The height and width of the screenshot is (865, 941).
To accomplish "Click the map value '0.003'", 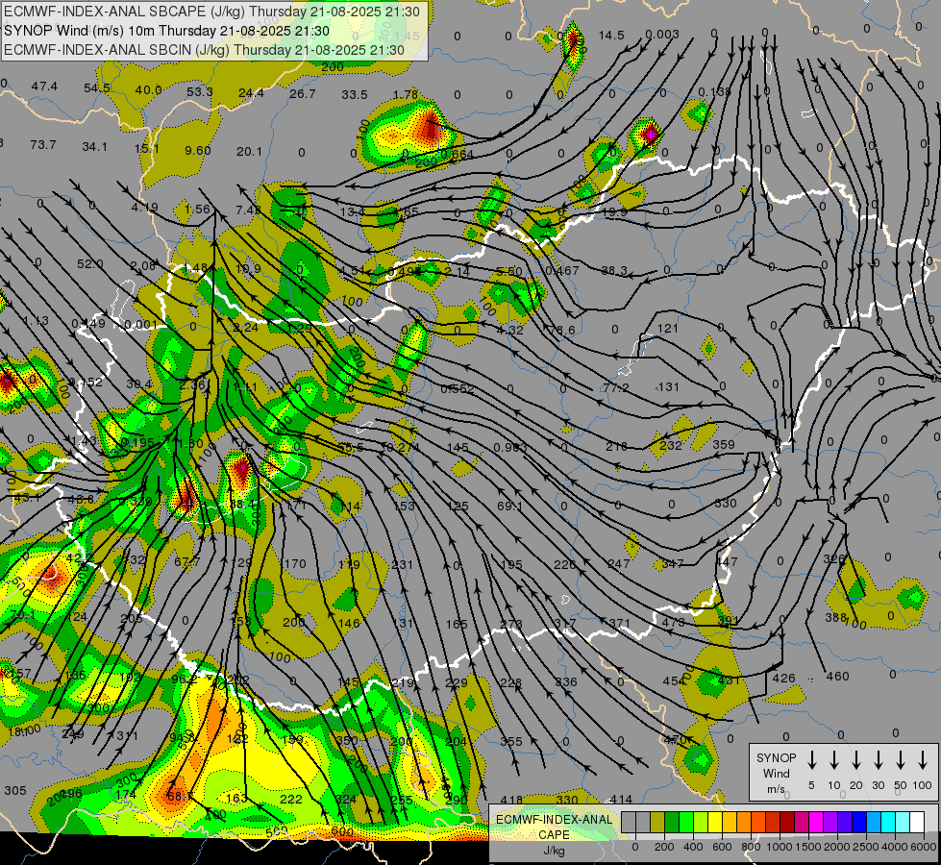I will [662, 35].
